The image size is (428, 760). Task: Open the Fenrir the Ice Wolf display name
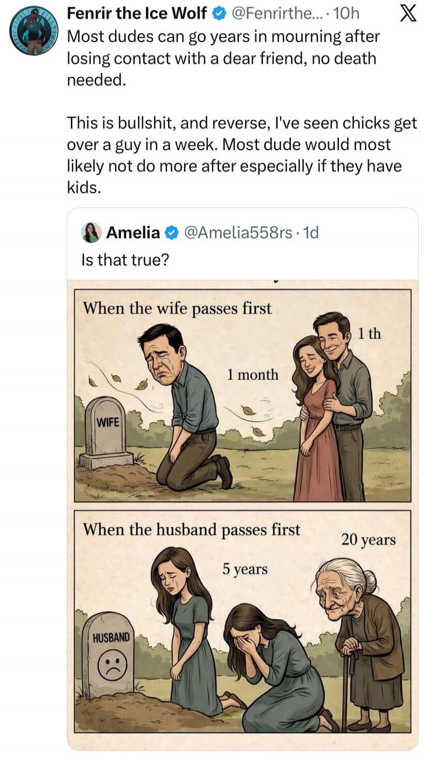click(137, 14)
